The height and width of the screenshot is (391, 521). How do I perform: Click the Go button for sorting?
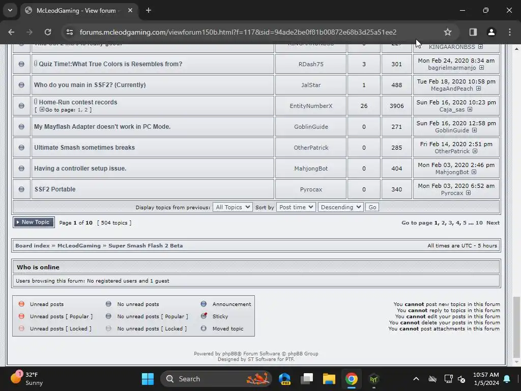tap(372, 207)
